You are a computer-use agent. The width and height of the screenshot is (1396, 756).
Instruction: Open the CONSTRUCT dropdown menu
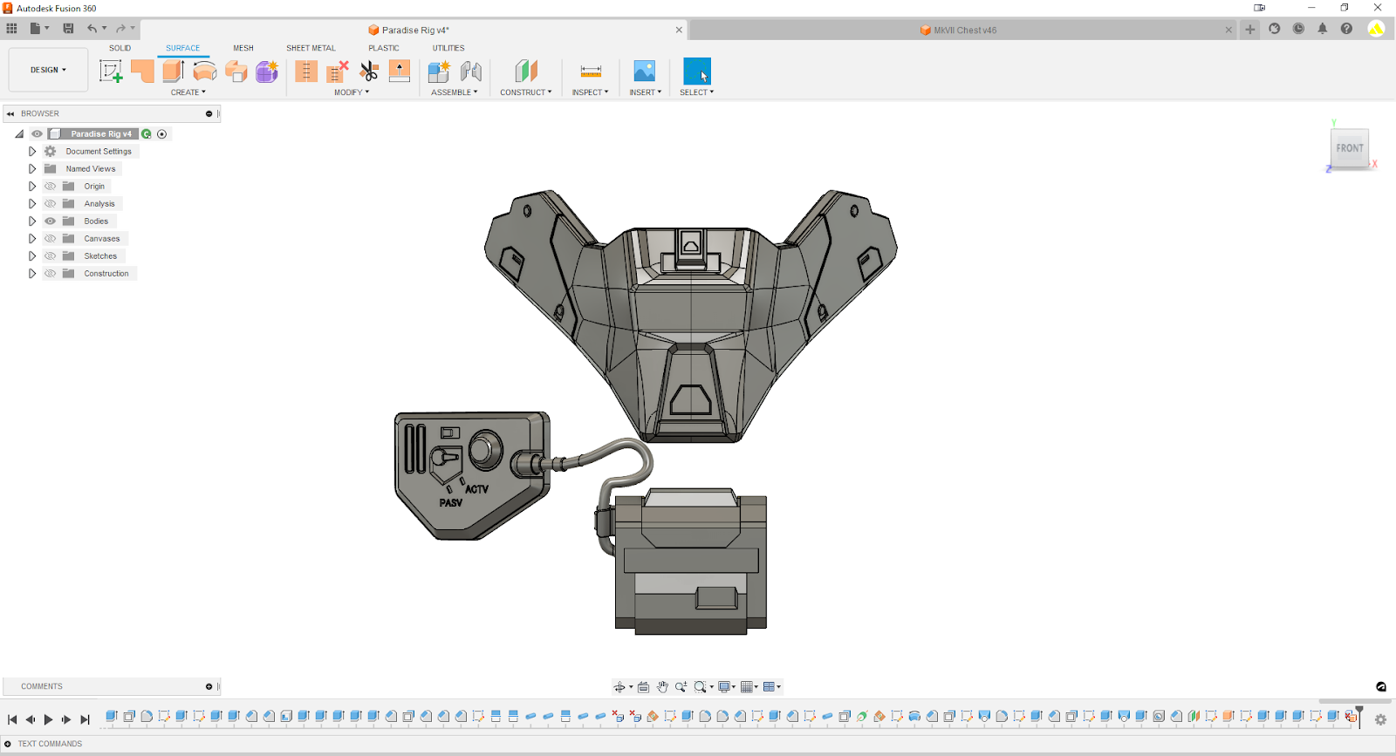coord(525,92)
